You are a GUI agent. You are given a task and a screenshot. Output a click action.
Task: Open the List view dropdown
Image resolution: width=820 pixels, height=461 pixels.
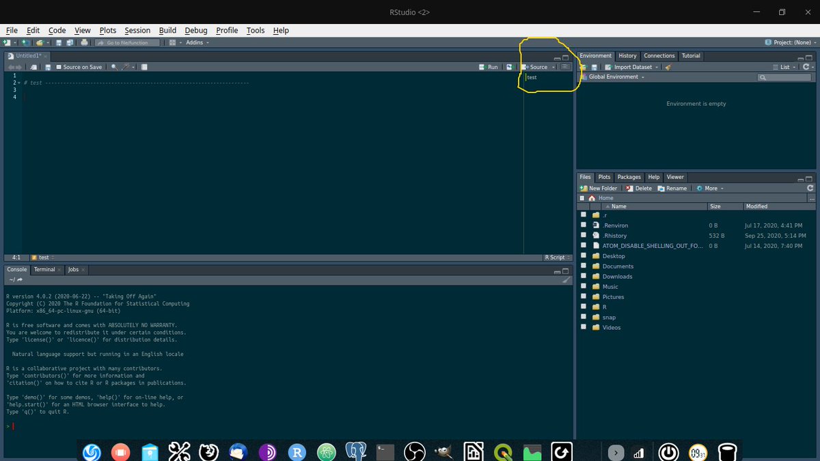pyautogui.click(x=785, y=67)
